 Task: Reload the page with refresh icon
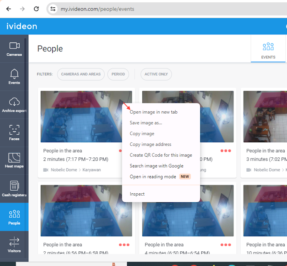tap(36, 9)
